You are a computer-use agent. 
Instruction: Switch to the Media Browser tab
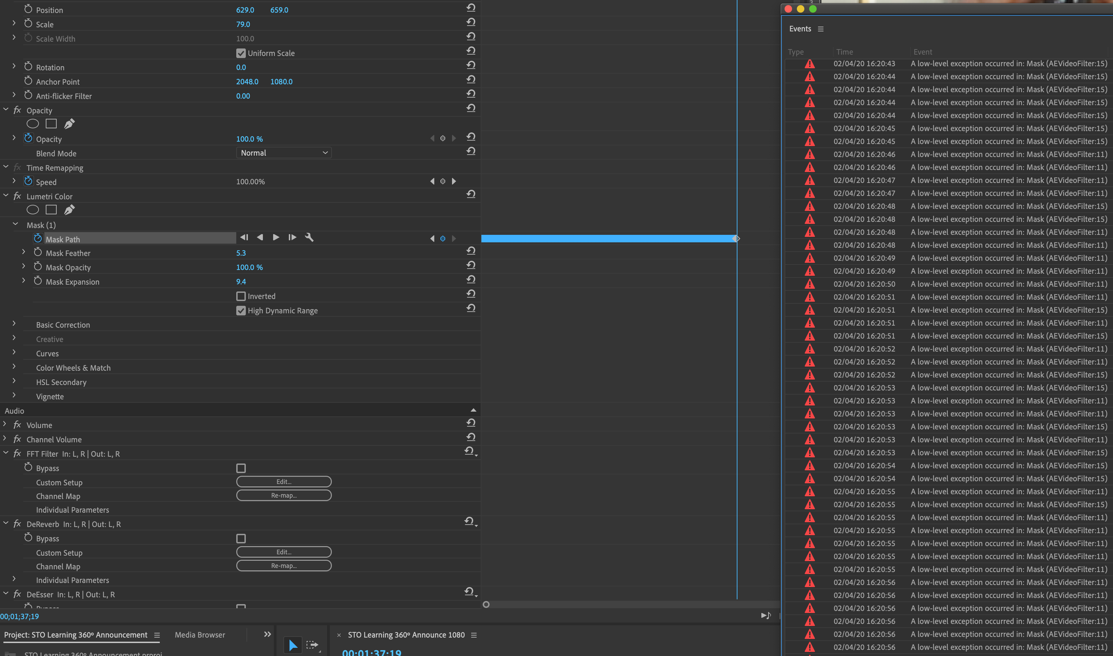[200, 635]
